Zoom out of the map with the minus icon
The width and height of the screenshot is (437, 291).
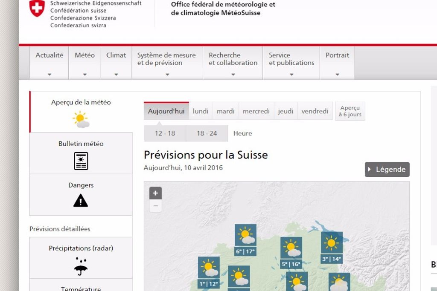[x=155, y=206]
